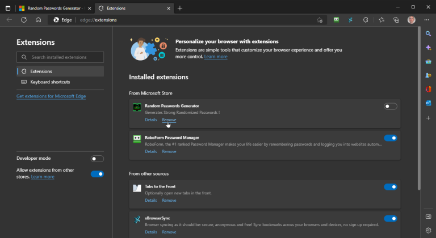Click the From other sources label
The height and width of the screenshot is (238, 436).
pyautogui.click(x=149, y=173)
